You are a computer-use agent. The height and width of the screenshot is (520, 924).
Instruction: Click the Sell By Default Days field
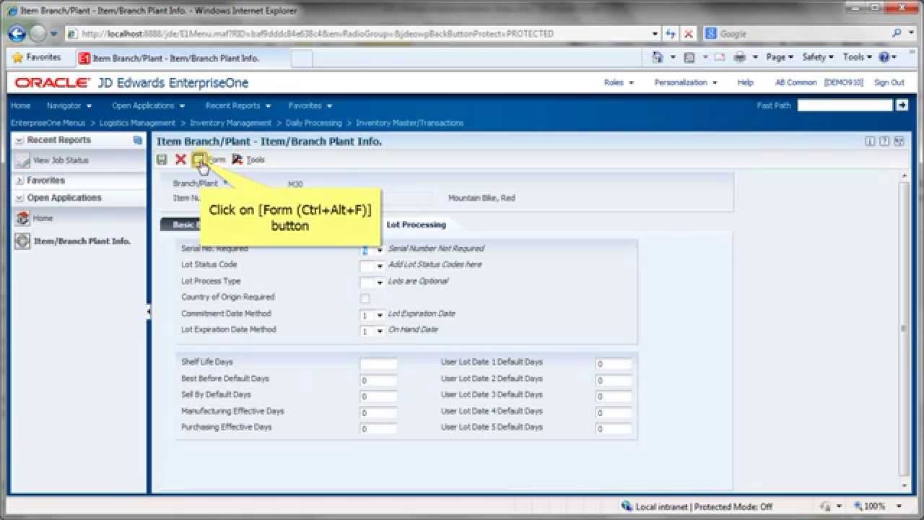pyautogui.click(x=378, y=396)
